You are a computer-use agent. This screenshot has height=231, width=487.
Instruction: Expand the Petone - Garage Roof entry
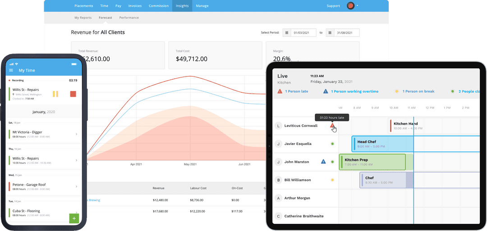(76, 186)
